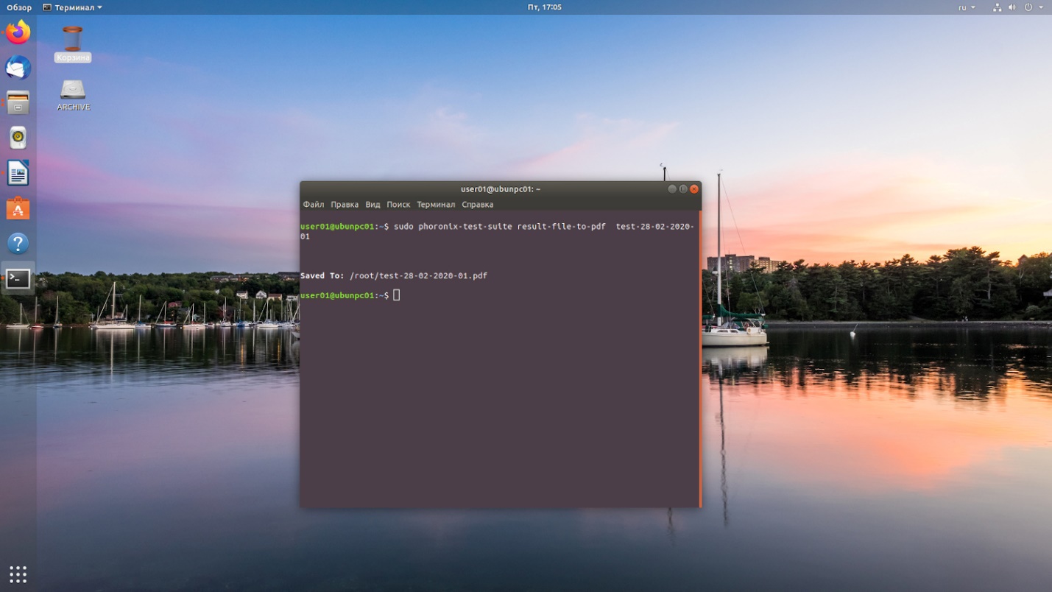Open the Терминал menu in terminal menubar
1052x592 pixels.
[x=436, y=205]
